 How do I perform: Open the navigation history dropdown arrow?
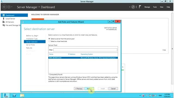click(12, 7)
